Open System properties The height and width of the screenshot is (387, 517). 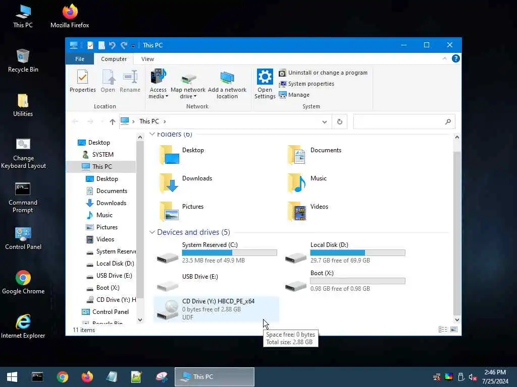[x=306, y=84]
